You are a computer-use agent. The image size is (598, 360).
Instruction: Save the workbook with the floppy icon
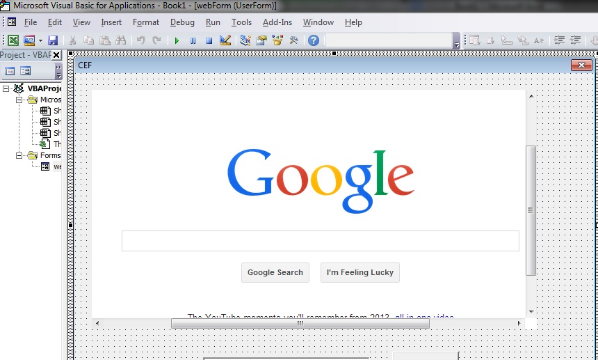(53, 40)
